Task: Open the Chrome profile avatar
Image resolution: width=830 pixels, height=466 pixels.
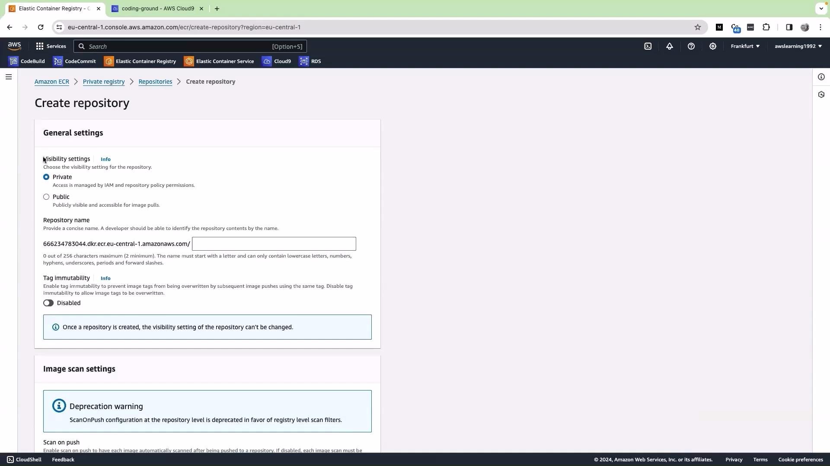Action: pyautogui.click(x=805, y=27)
